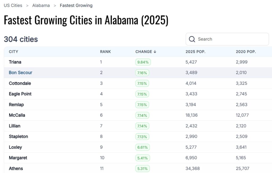Type in the Search cities field
Image resolution: width=272 pixels, height=173 pixels.
pos(231,39)
